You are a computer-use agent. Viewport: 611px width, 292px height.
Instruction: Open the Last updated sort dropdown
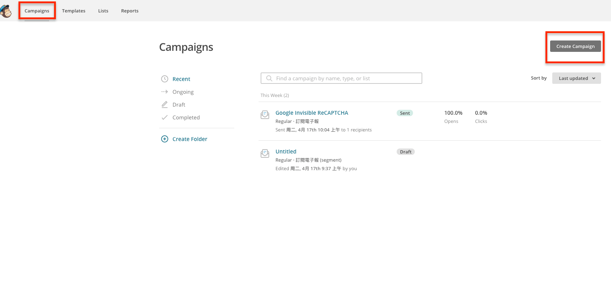pyautogui.click(x=576, y=78)
